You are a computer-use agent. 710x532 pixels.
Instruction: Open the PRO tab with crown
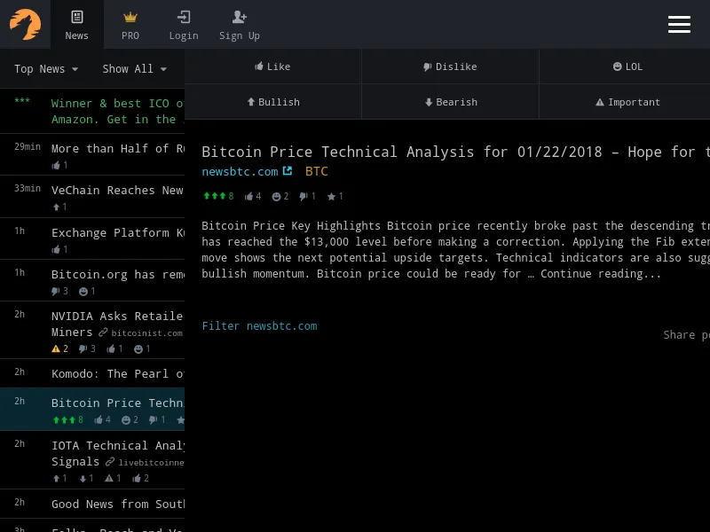coord(130,25)
